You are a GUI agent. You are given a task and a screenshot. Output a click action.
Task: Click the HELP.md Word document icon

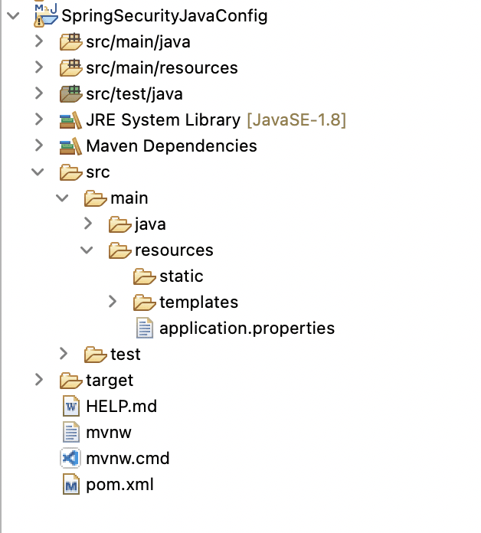pyautogui.click(x=71, y=406)
